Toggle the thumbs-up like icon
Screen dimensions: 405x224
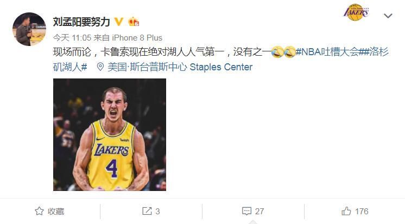(346, 211)
